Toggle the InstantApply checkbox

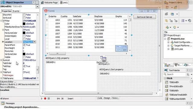click(24, 36)
